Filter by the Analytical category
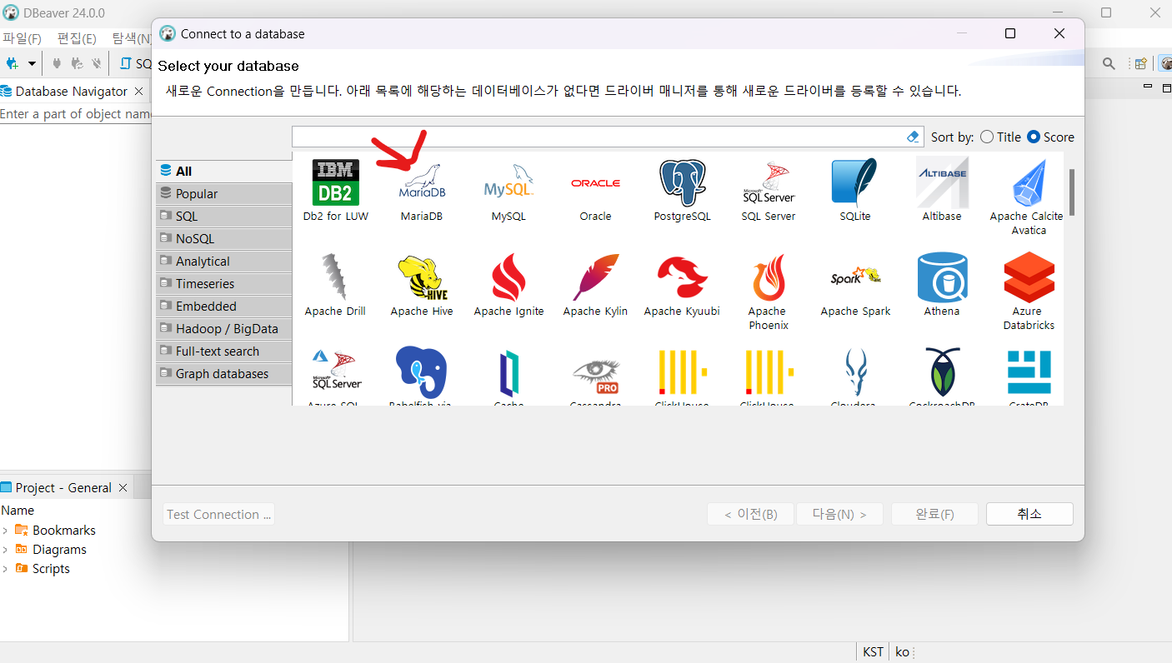1172x663 pixels. click(223, 261)
